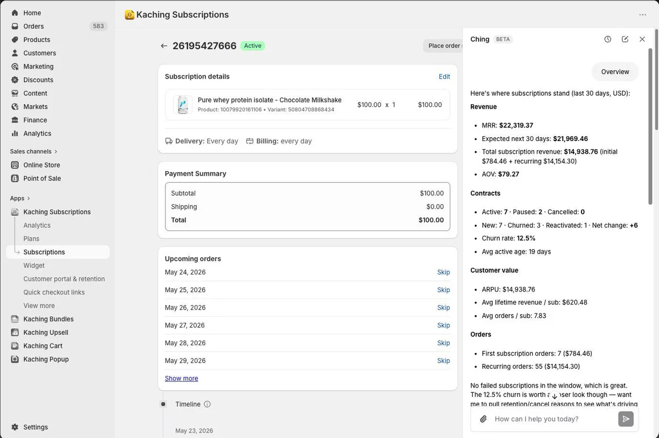Click the scroll-down arrow in chat
This screenshot has width=659, height=438.
[554, 396]
